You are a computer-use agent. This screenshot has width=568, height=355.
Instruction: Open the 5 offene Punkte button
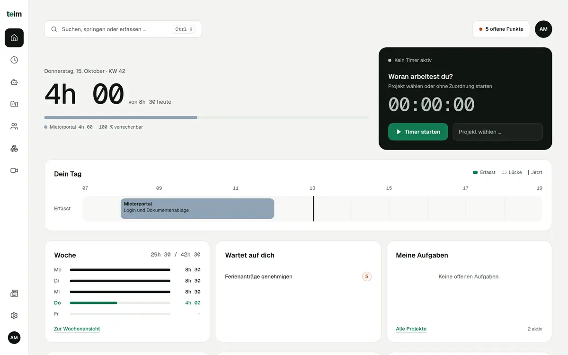click(501, 29)
